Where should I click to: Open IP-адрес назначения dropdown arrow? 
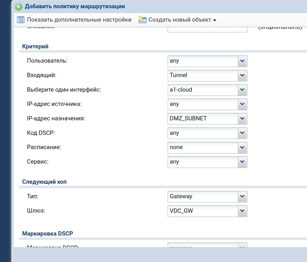coord(242,119)
